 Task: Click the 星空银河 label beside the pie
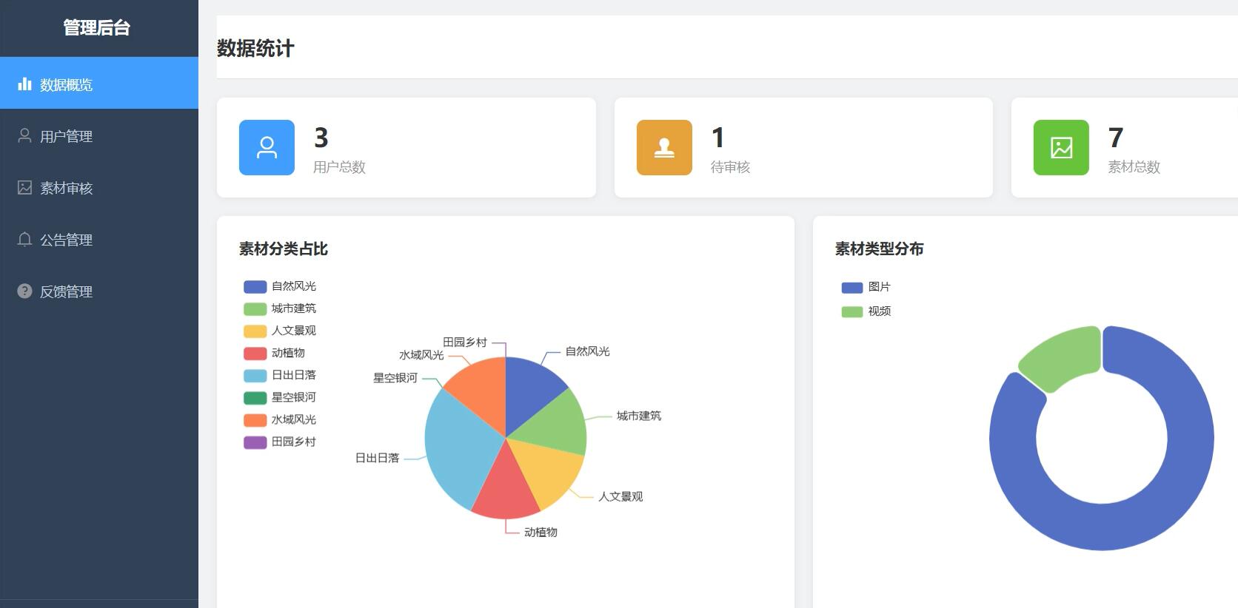click(x=395, y=378)
